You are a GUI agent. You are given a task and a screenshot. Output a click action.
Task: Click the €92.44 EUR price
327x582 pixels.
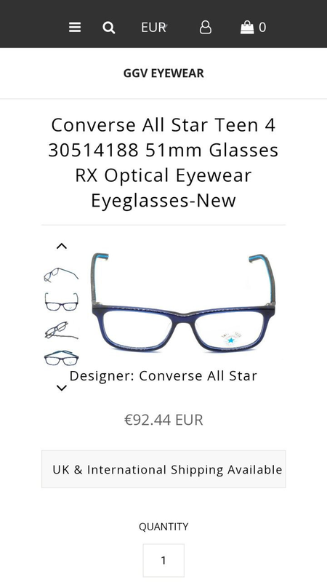click(163, 420)
